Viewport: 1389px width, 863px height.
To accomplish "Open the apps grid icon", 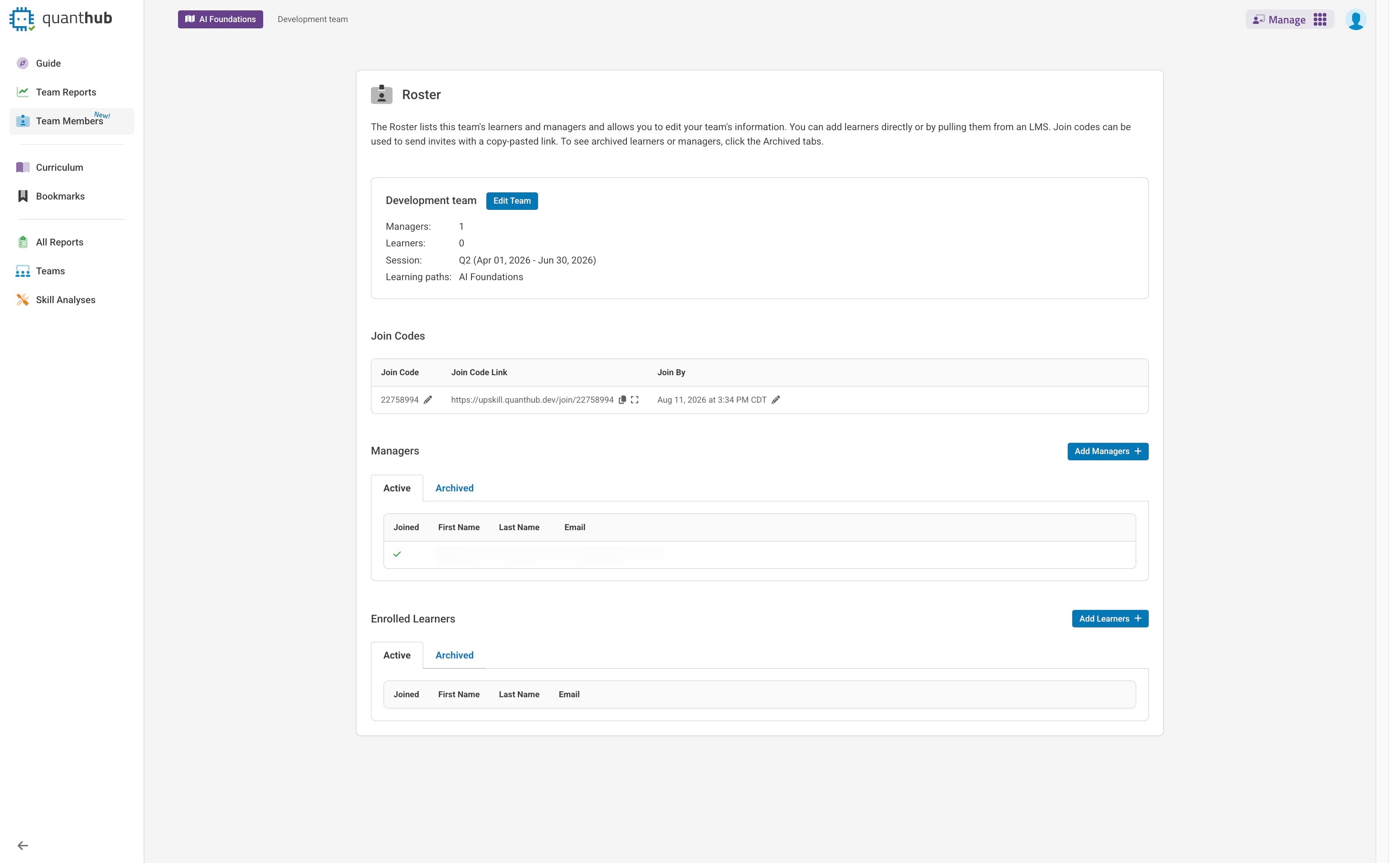I will click(1320, 20).
